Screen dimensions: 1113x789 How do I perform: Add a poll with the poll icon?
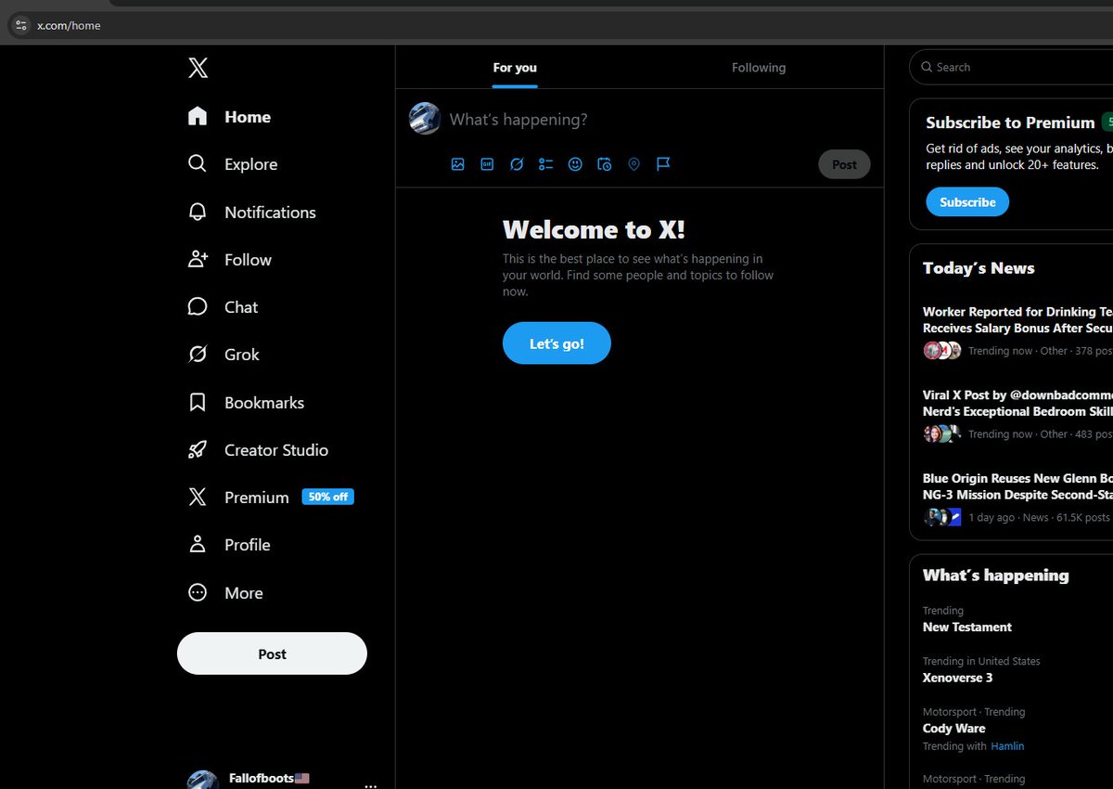[545, 164]
